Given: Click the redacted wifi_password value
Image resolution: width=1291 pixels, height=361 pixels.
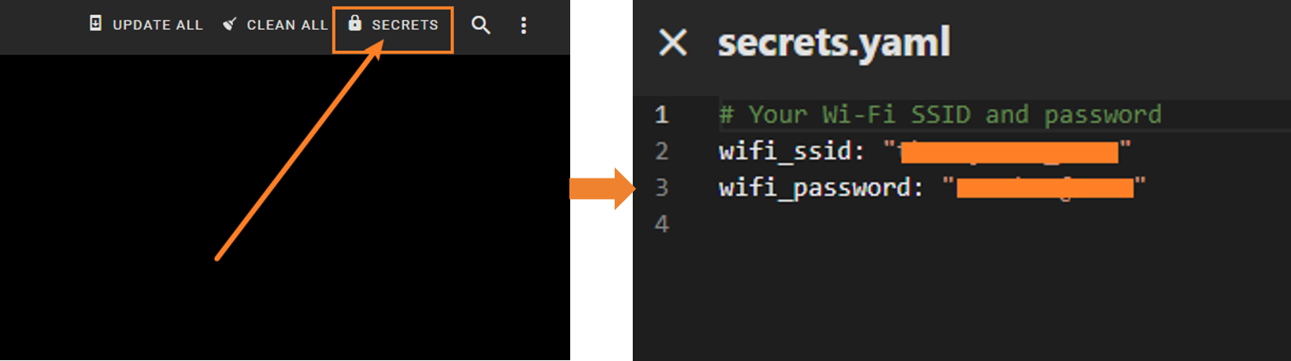Looking at the screenshot, I should (1045, 188).
